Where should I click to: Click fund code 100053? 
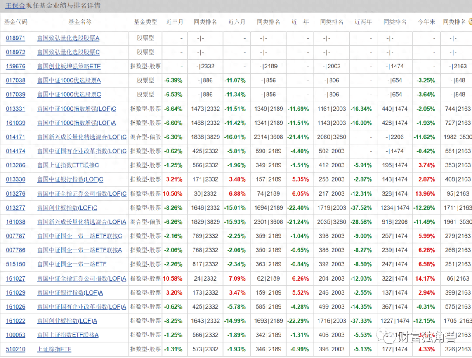point(16,335)
